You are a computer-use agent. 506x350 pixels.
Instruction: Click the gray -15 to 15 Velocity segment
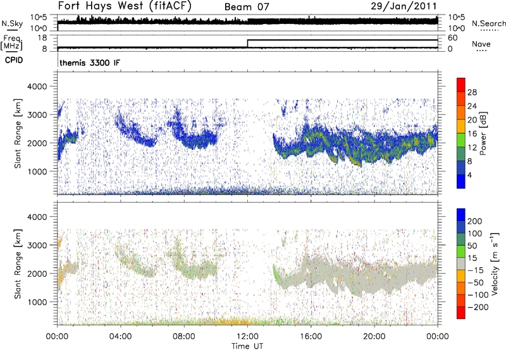(x=461, y=263)
